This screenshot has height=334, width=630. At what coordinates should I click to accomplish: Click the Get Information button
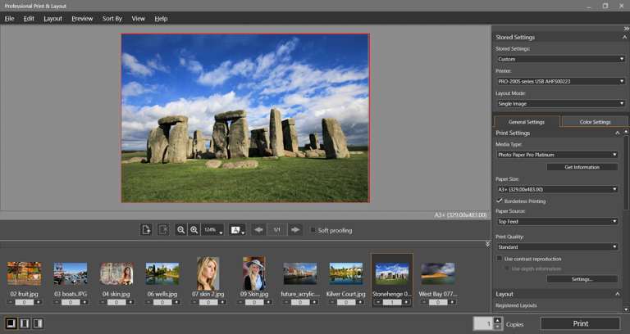[582, 167]
